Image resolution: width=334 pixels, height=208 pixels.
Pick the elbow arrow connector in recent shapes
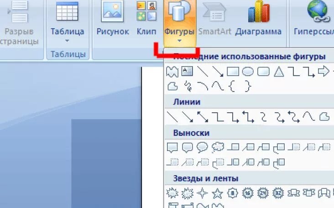click(x=309, y=72)
